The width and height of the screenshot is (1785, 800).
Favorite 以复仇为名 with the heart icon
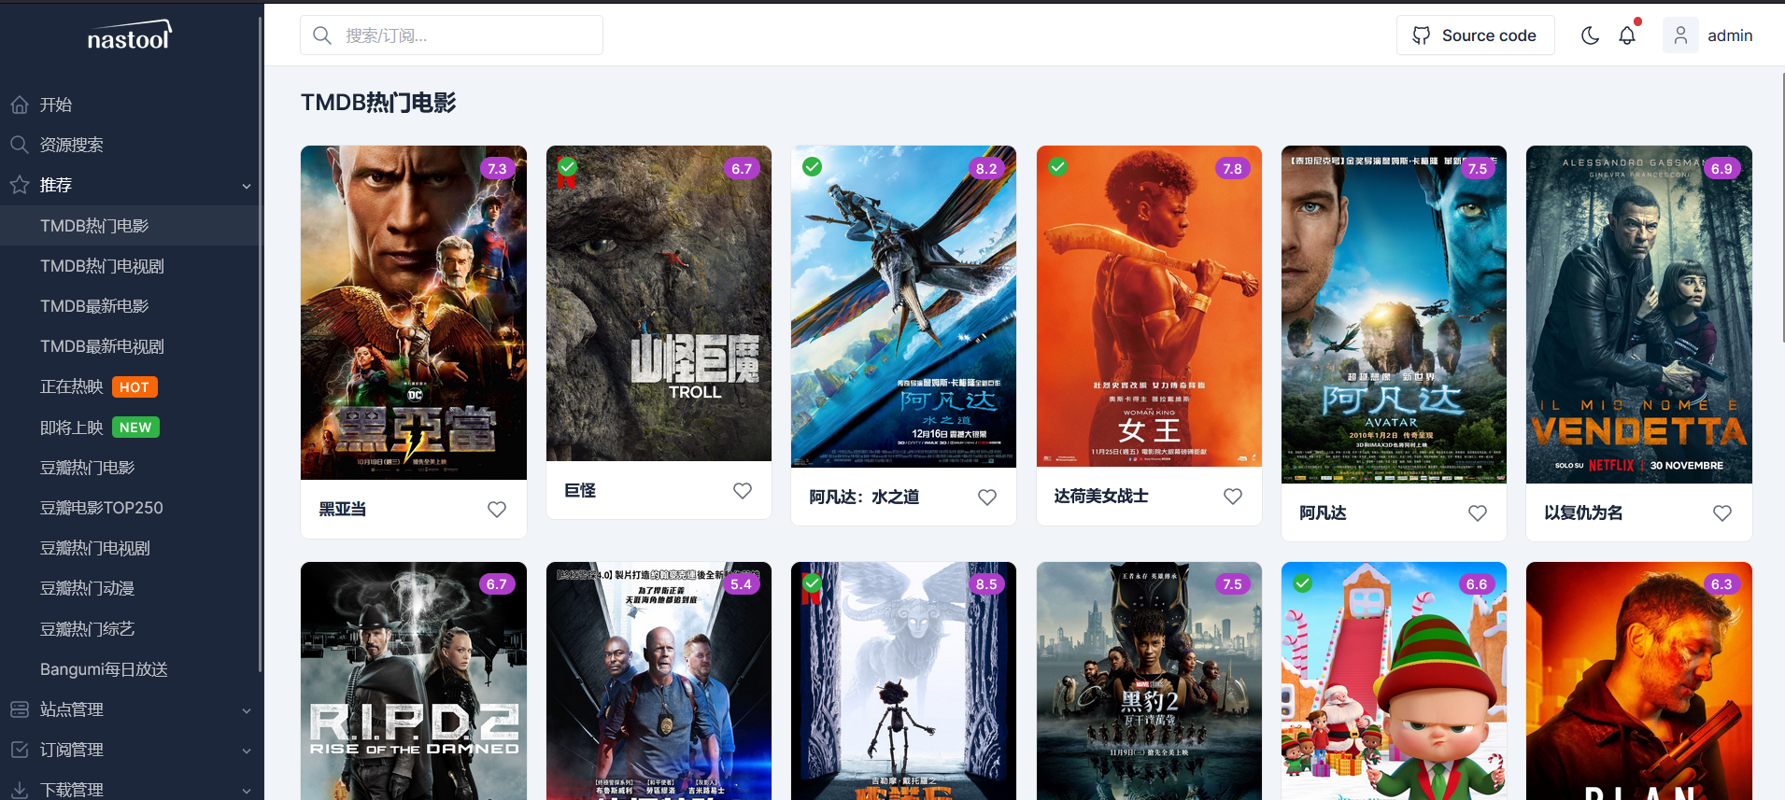1722,512
